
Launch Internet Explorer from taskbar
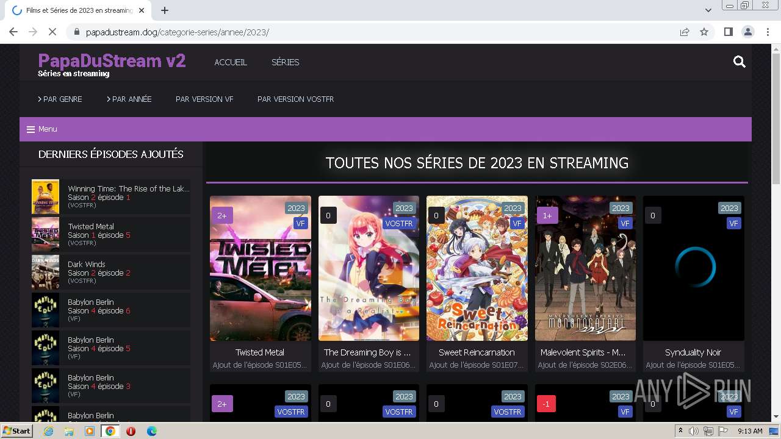tap(49, 431)
